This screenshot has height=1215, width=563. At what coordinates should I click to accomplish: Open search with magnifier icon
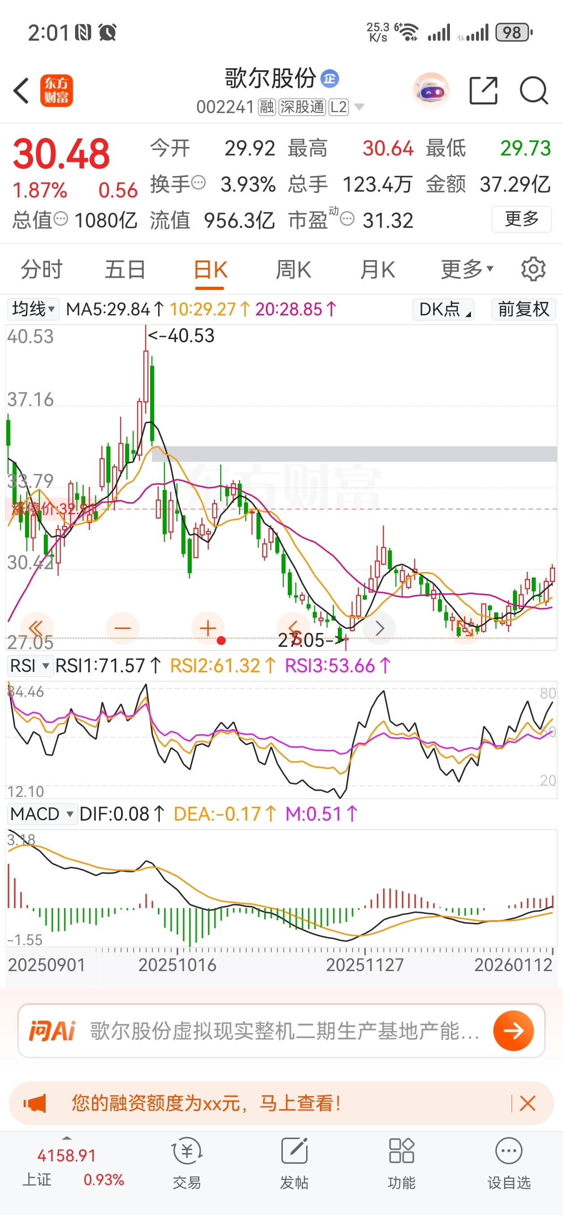[x=534, y=90]
